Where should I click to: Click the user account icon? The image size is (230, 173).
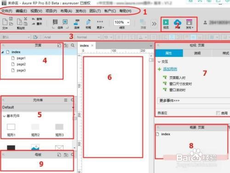coord(205,22)
